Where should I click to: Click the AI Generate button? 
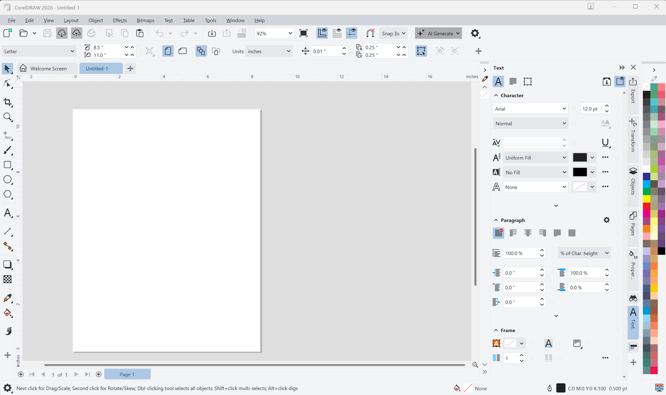point(438,33)
